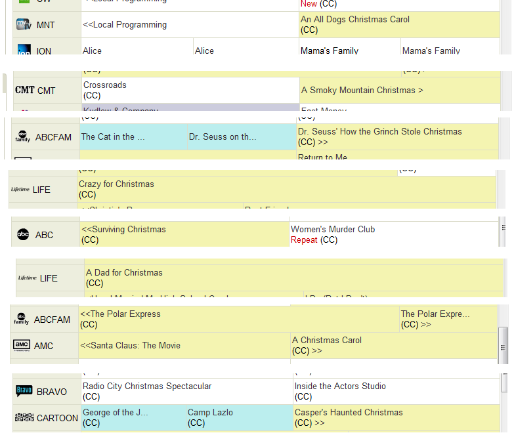Open Santa Claus: The Movie listing
This screenshot has height=437, width=514.
(x=184, y=345)
